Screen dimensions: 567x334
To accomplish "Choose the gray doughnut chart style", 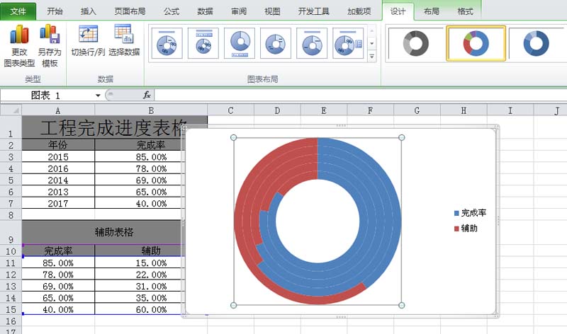I will [x=416, y=43].
